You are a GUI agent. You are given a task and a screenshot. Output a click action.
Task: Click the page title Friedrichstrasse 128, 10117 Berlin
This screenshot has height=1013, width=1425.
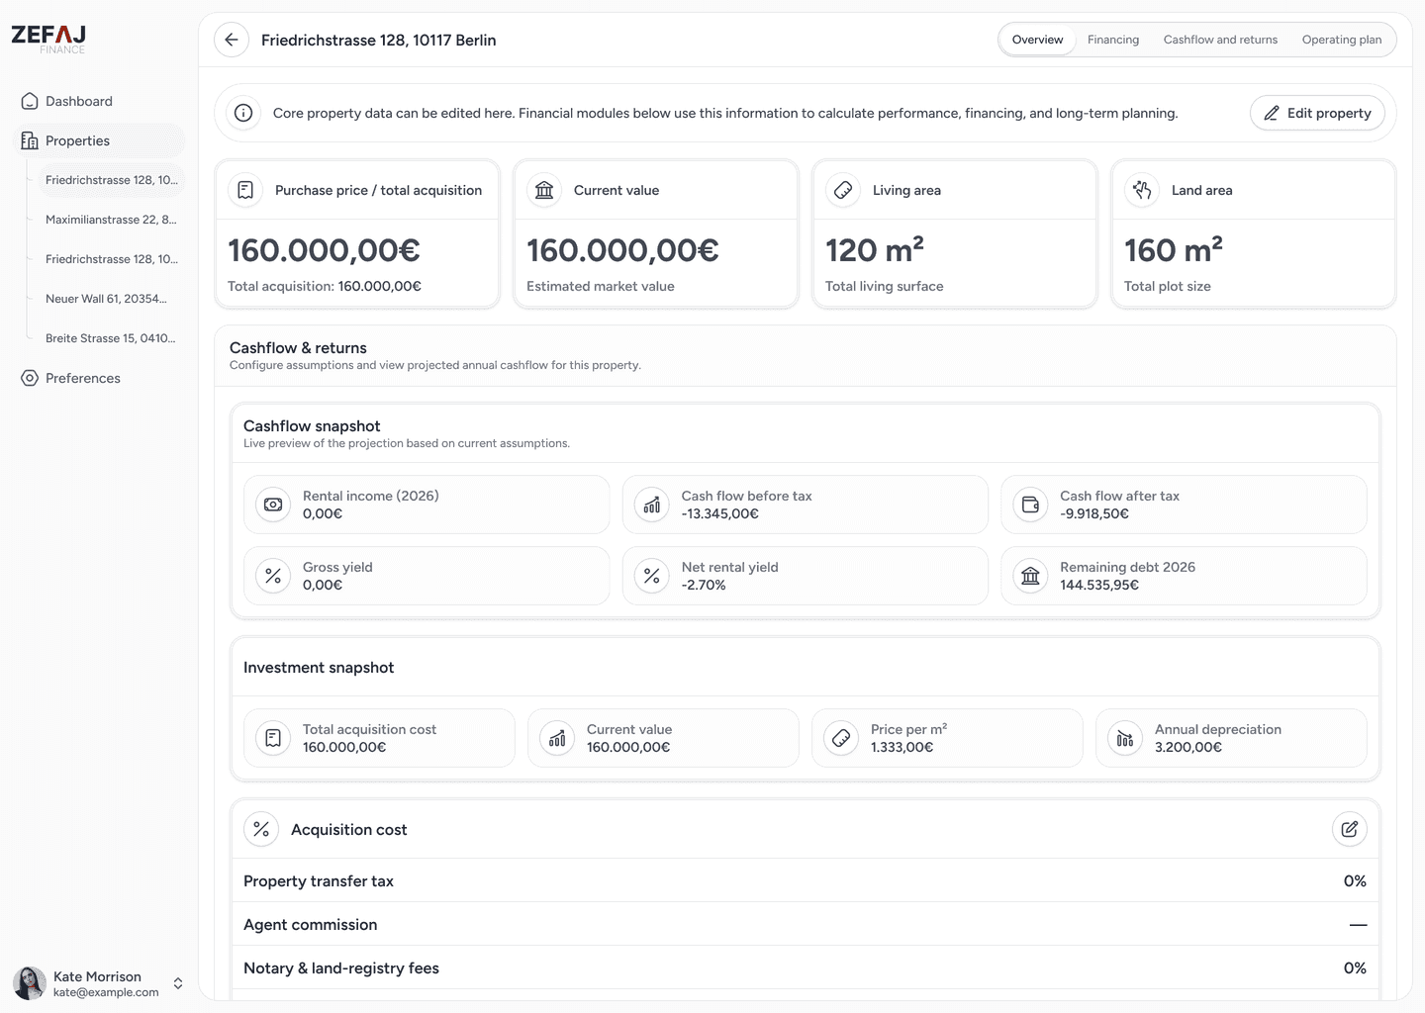click(379, 40)
